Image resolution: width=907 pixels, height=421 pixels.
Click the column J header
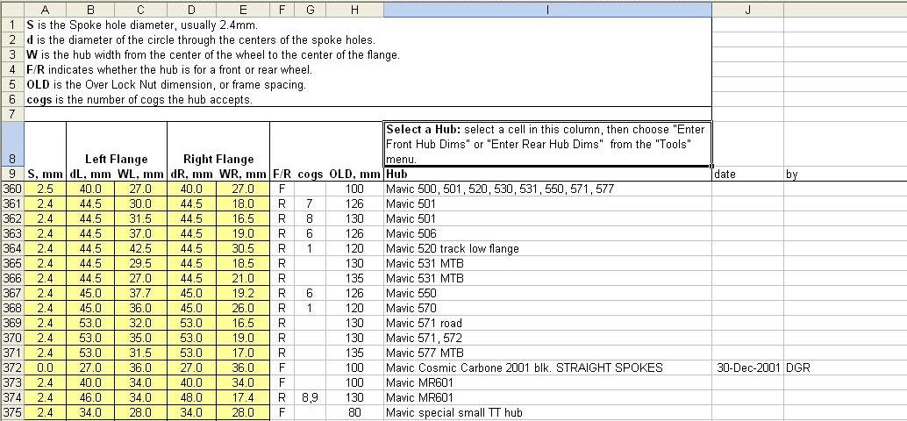(747, 9)
